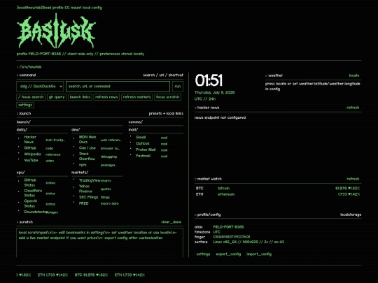
Task: Open the GitHub link in daily/
Action: click(30, 148)
